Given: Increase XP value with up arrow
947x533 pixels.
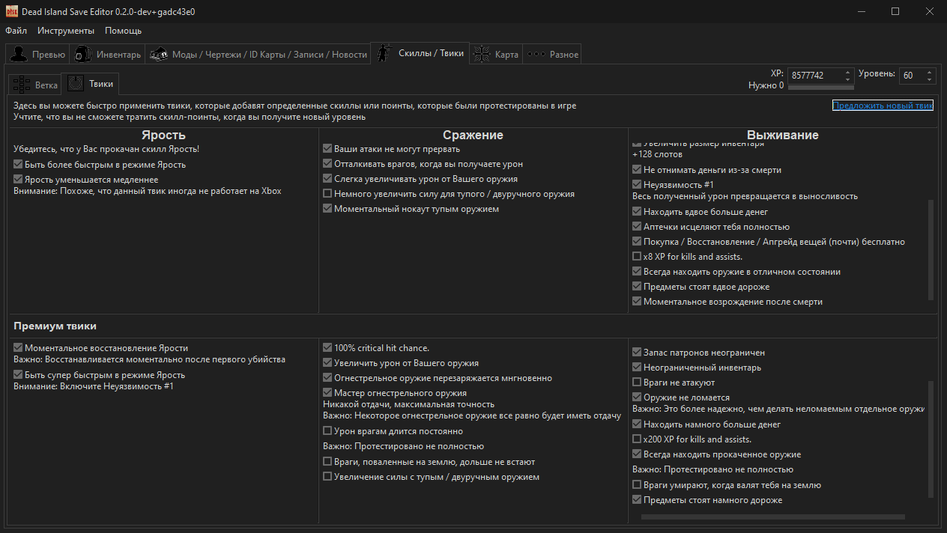Looking at the screenshot, I should [848, 72].
